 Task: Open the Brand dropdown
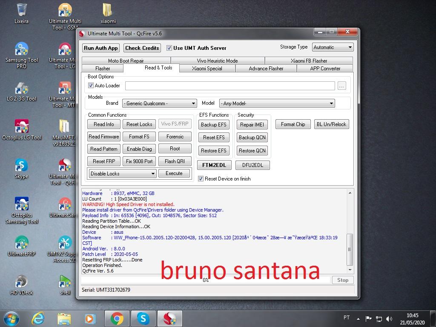tap(160, 103)
